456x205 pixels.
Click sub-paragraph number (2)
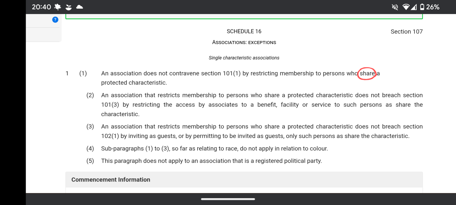point(90,95)
